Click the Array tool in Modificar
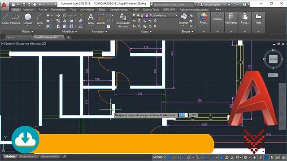Viewport: 287px width, 161px height. [x=71, y=26]
